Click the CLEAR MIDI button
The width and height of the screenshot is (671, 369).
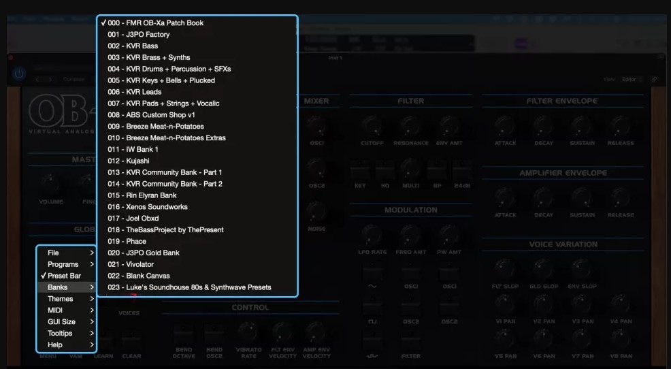tap(131, 340)
